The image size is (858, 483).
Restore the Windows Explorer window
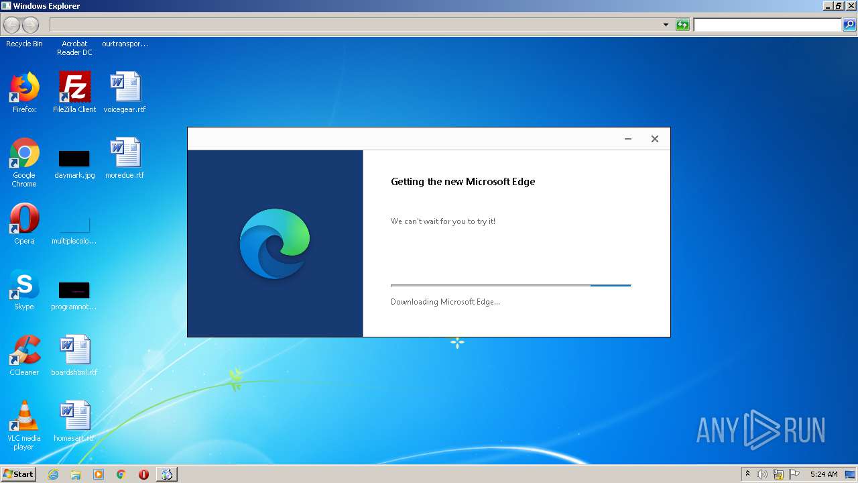(x=839, y=6)
